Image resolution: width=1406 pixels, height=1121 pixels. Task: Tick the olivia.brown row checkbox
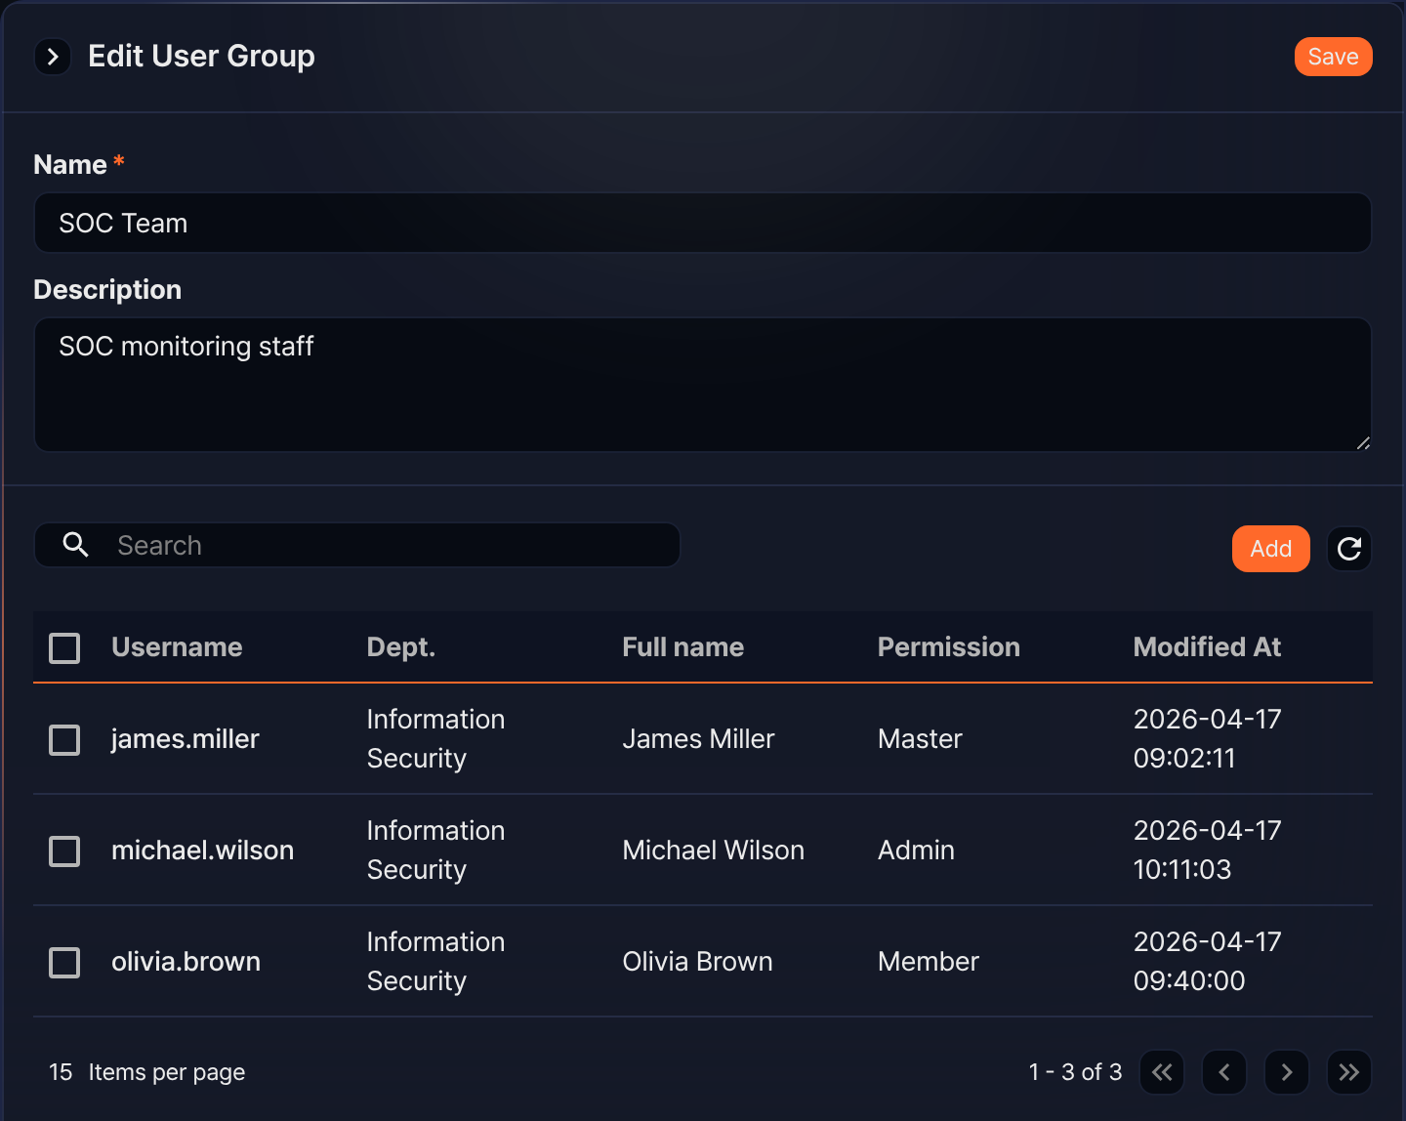64,962
